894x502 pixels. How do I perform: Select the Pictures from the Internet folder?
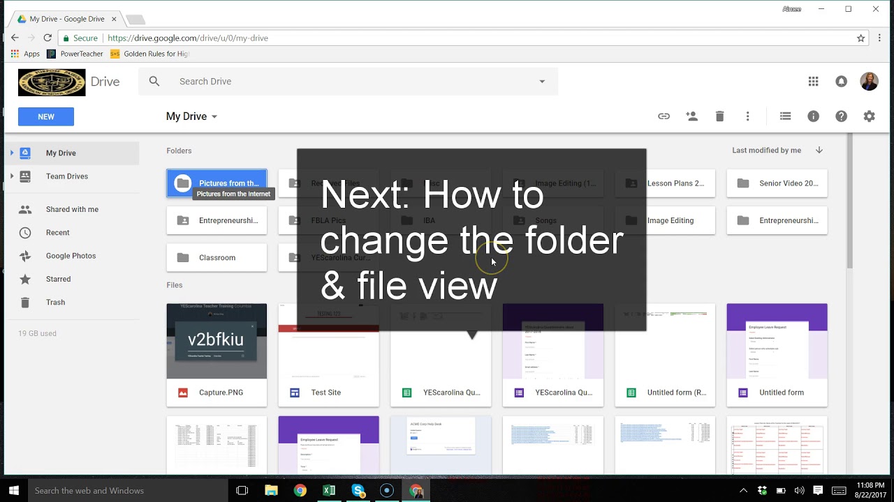tap(217, 183)
